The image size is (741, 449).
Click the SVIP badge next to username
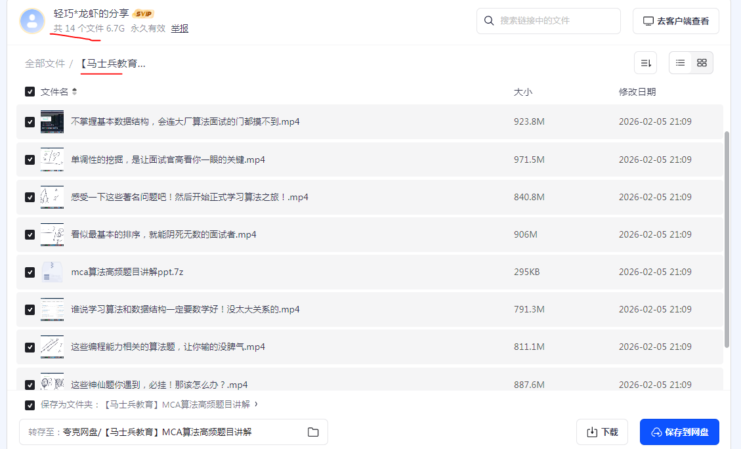143,14
